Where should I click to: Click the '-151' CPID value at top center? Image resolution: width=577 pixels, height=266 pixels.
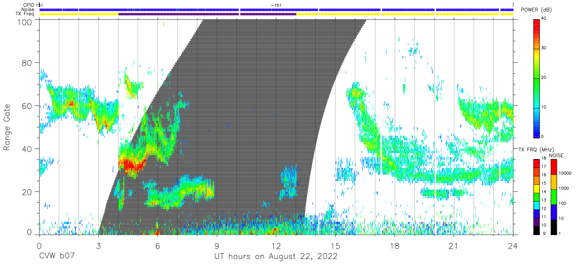point(276,5)
